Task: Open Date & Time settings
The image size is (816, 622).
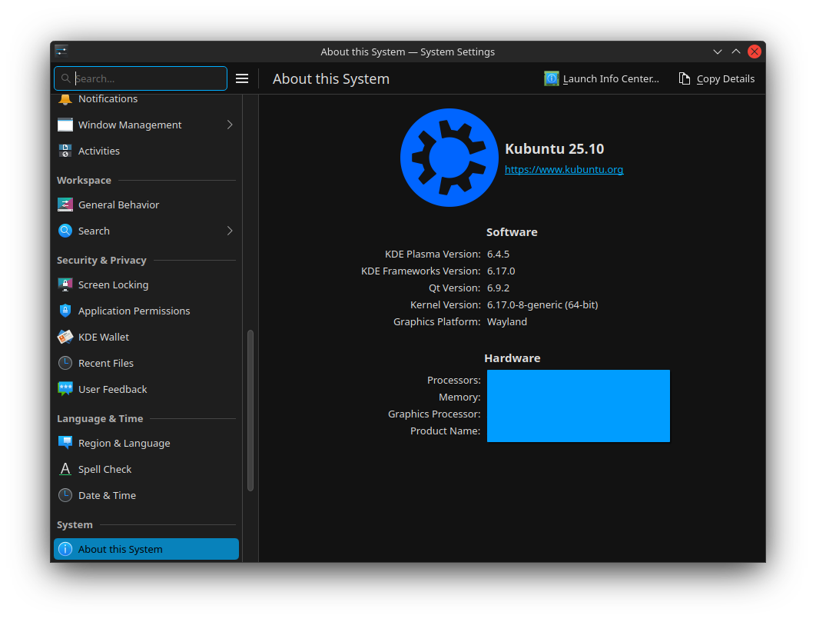Action: coord(146,495)
